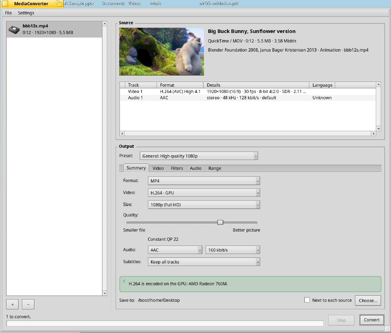Click the Details column header
391x333 pixels.
pyautogui.click(x=256, y=85)
